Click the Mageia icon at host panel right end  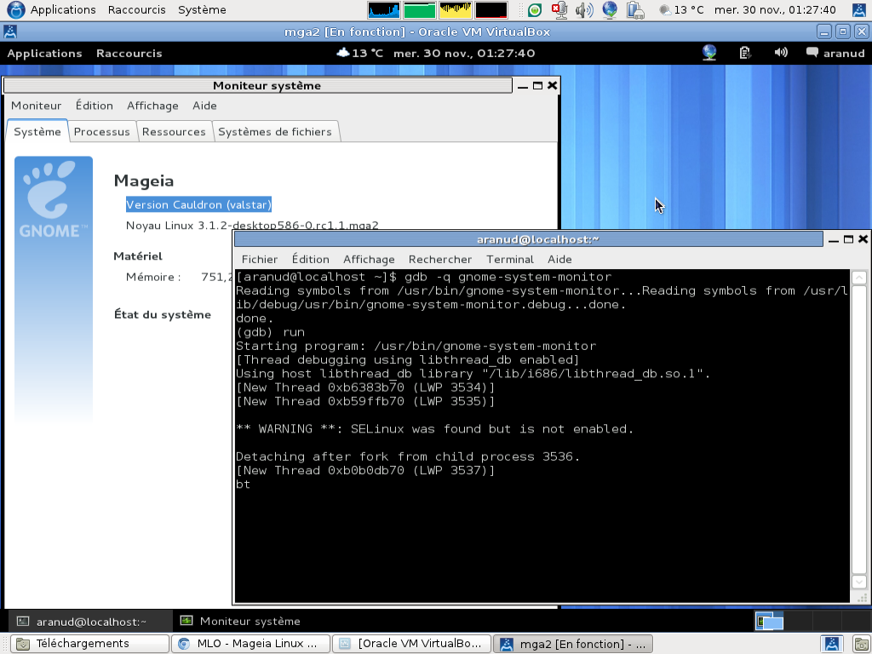[858, 10]
